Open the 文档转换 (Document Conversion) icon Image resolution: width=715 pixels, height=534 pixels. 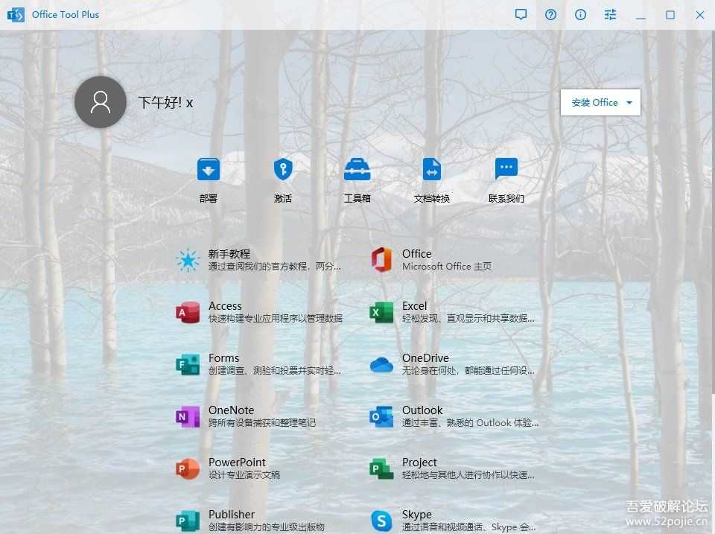[x=431, y=177]
